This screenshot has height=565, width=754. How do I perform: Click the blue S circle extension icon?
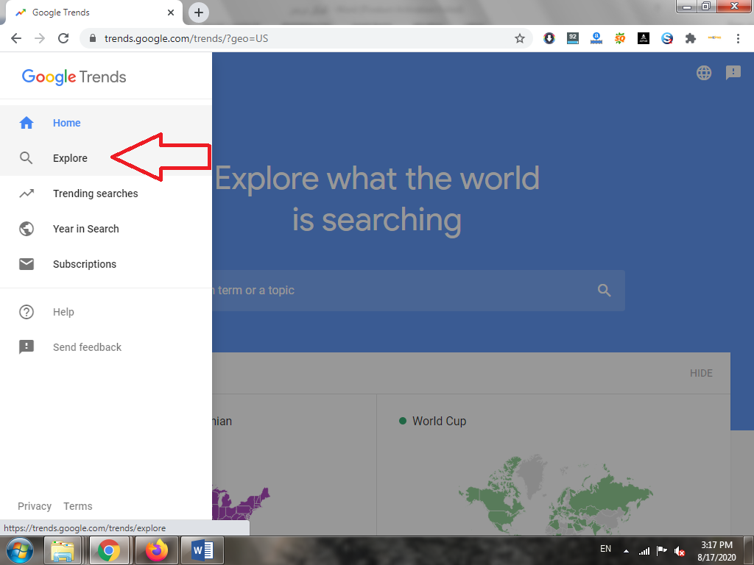click(x=667, y=38)
